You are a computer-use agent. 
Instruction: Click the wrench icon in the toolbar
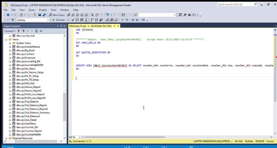pos(185,15)
